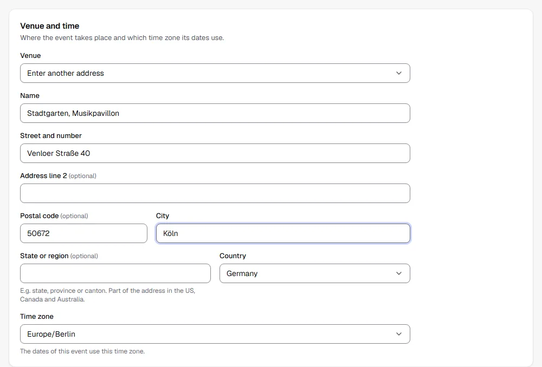Viewport: 542px width, 367px height.
Task: Click the 'Postal code' label
Action: (x=40, y=216)
